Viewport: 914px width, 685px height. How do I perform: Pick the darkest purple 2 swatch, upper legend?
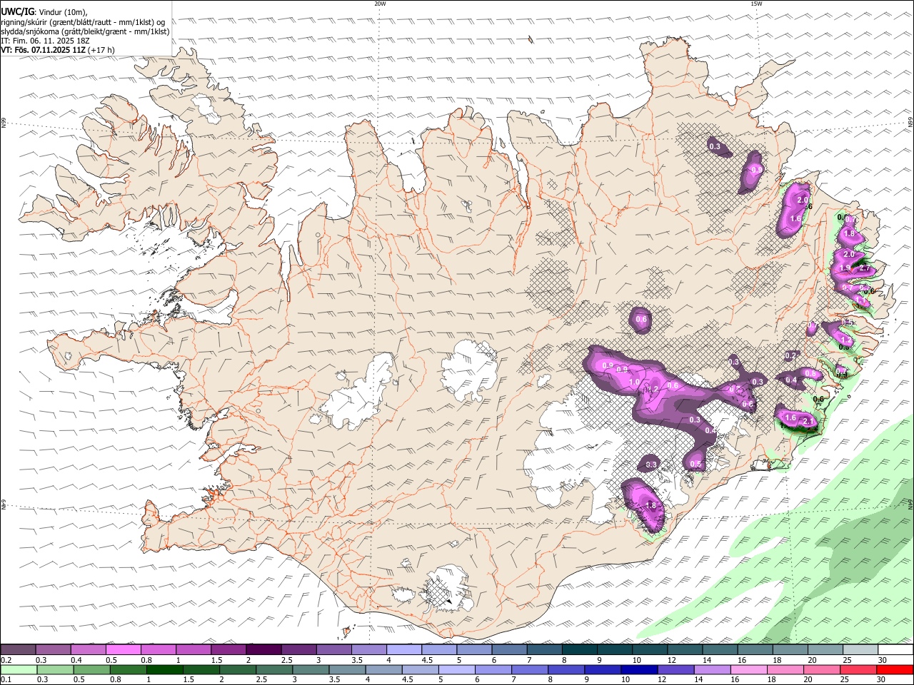(263, 649)
